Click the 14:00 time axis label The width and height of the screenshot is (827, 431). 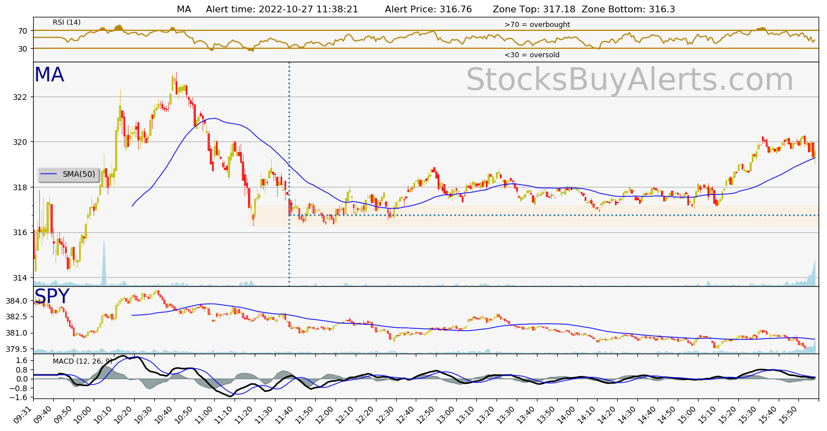567,414
